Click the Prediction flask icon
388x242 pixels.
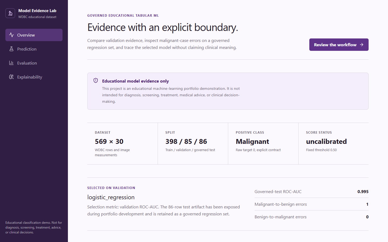11,49
